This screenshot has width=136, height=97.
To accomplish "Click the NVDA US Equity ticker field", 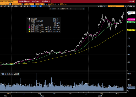I will [x=9, y=2].
